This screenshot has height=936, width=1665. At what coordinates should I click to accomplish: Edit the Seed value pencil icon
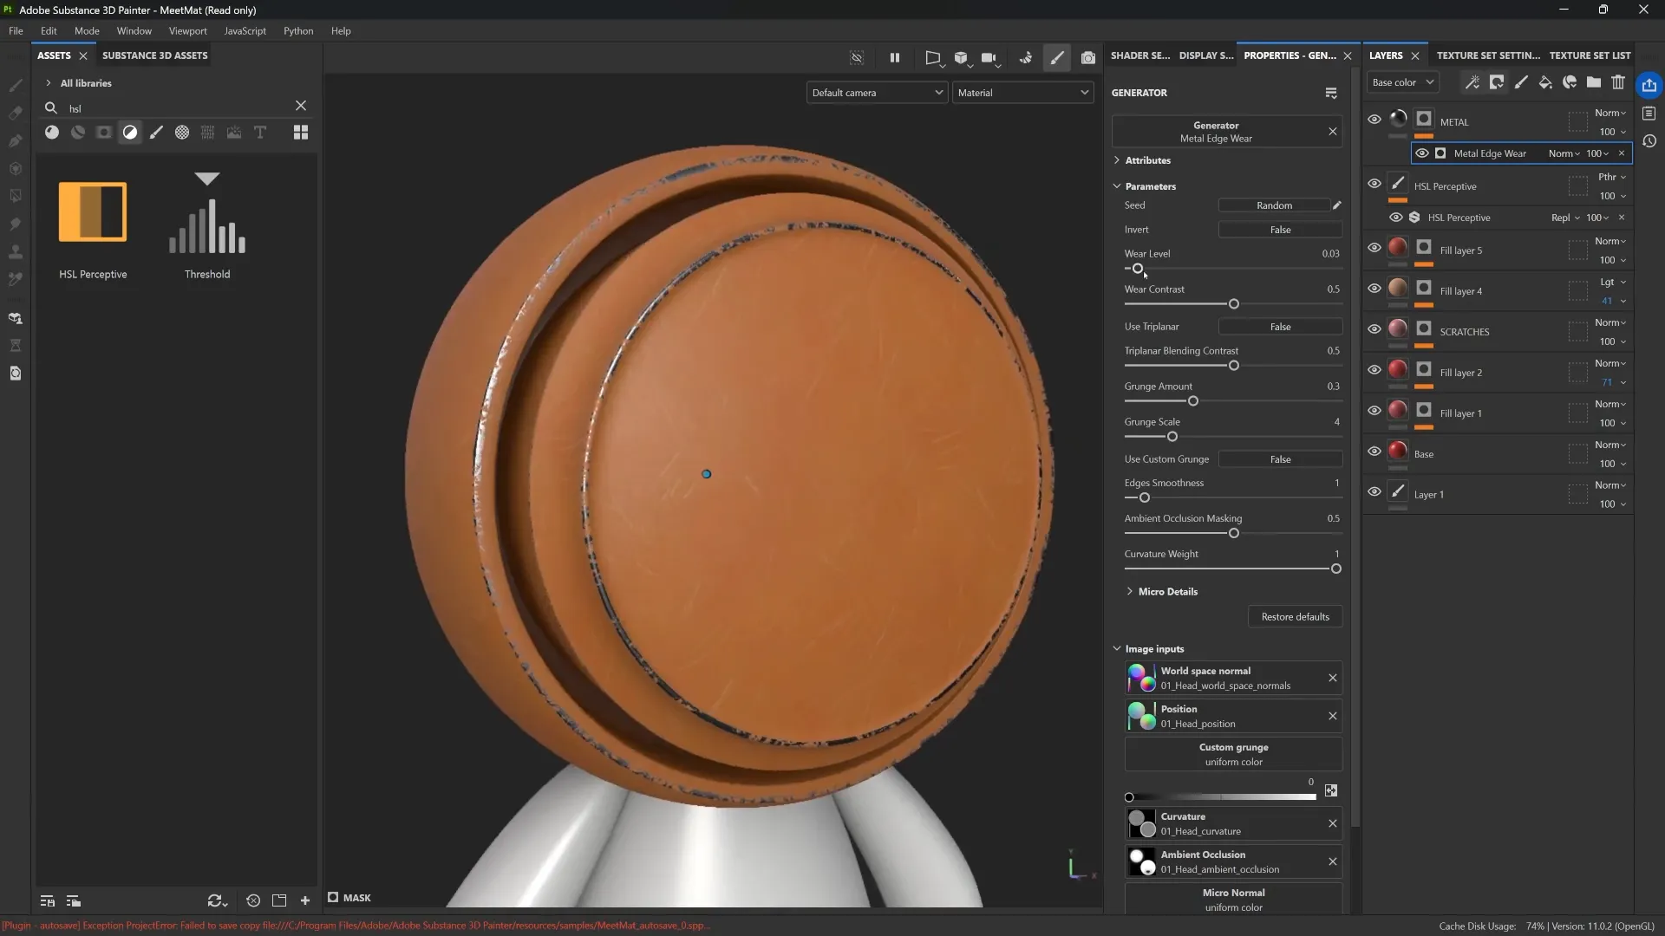pos(1337,205)
